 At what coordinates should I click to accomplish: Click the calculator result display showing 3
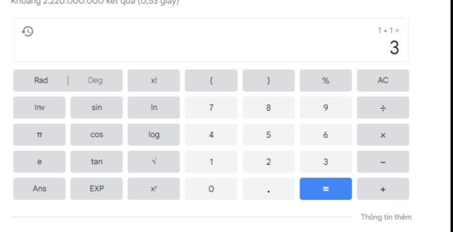pos(394,47)
